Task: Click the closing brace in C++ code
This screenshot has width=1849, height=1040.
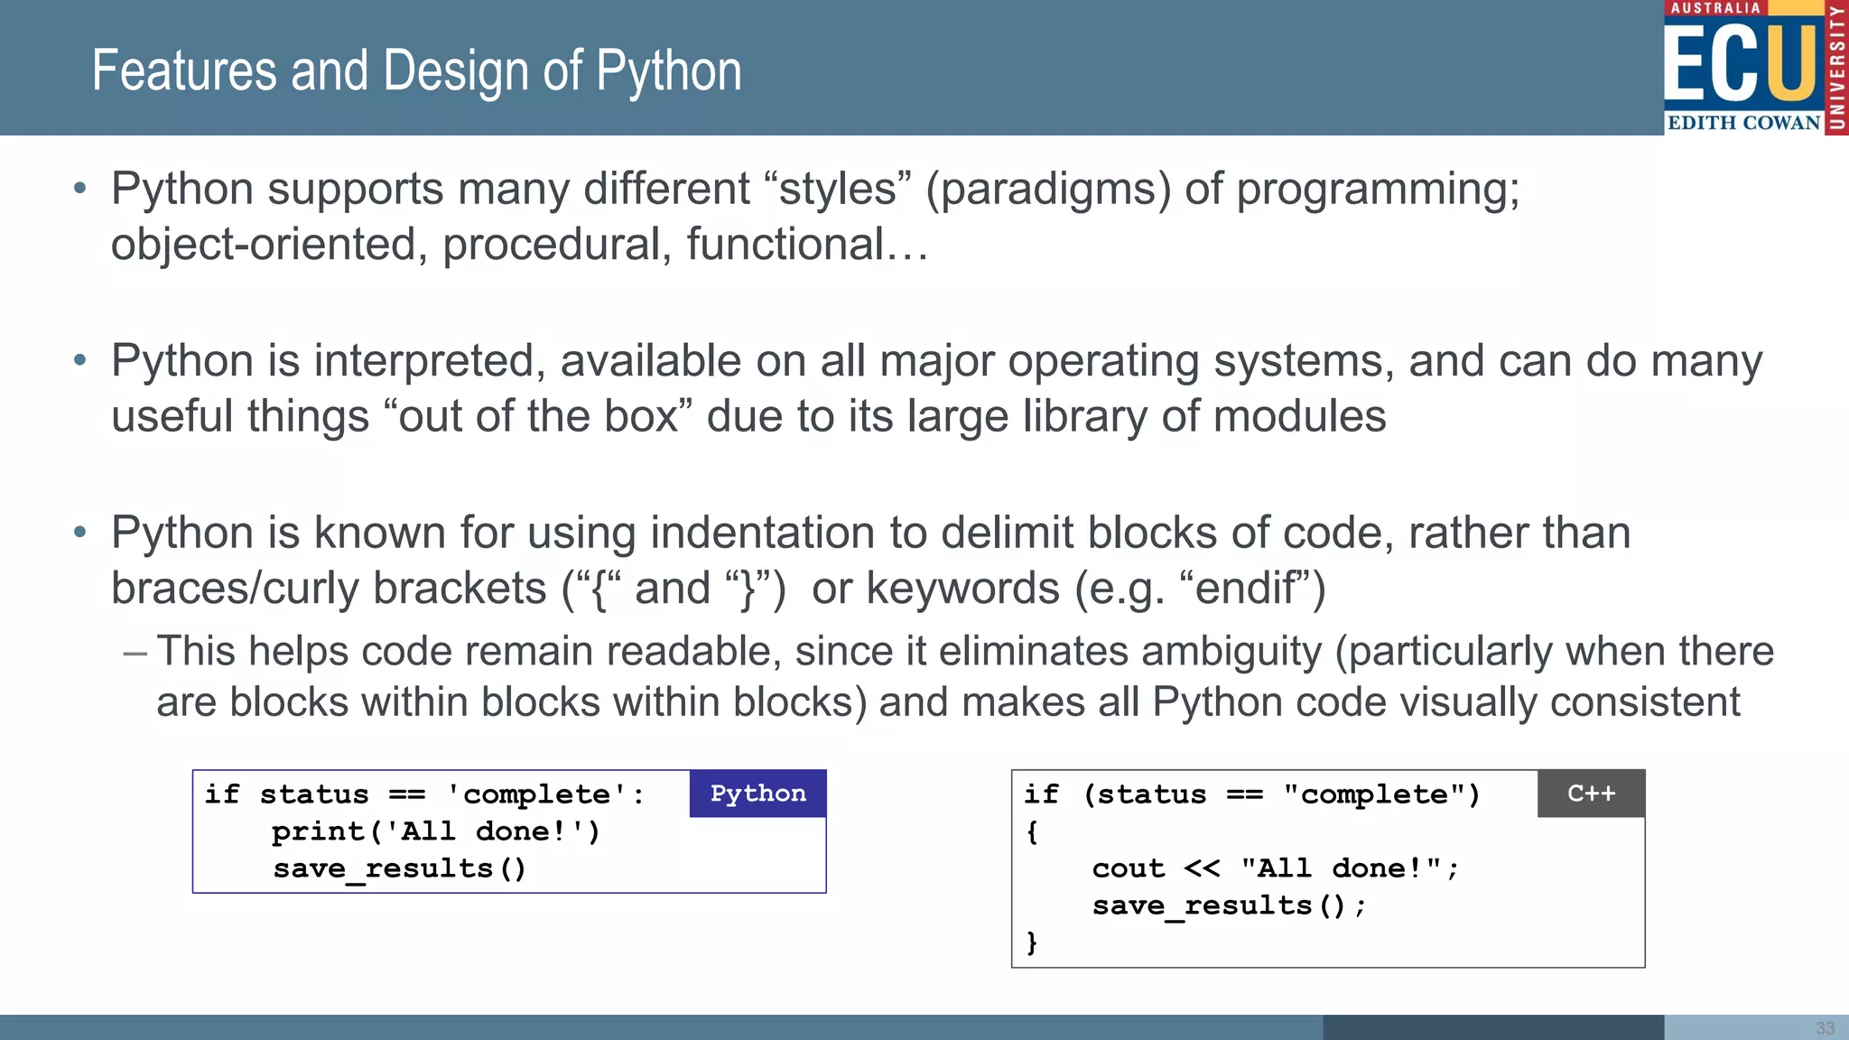Action: point(1032,942)
